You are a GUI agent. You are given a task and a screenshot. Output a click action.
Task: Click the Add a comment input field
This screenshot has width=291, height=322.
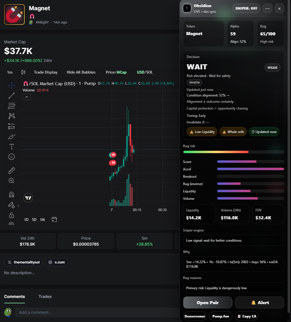(96, 312)
